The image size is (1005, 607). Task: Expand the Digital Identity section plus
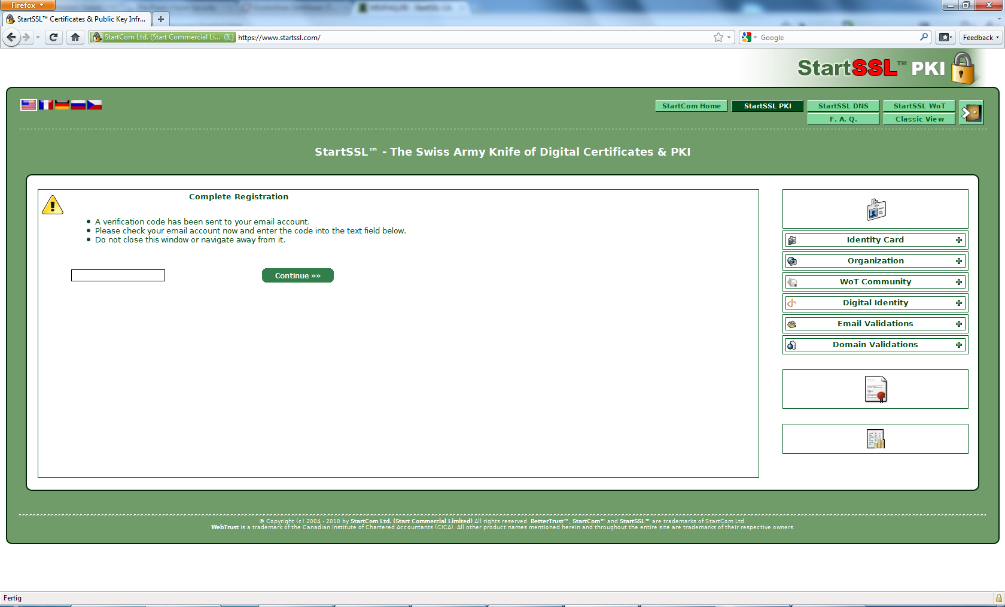click(959, 303)
